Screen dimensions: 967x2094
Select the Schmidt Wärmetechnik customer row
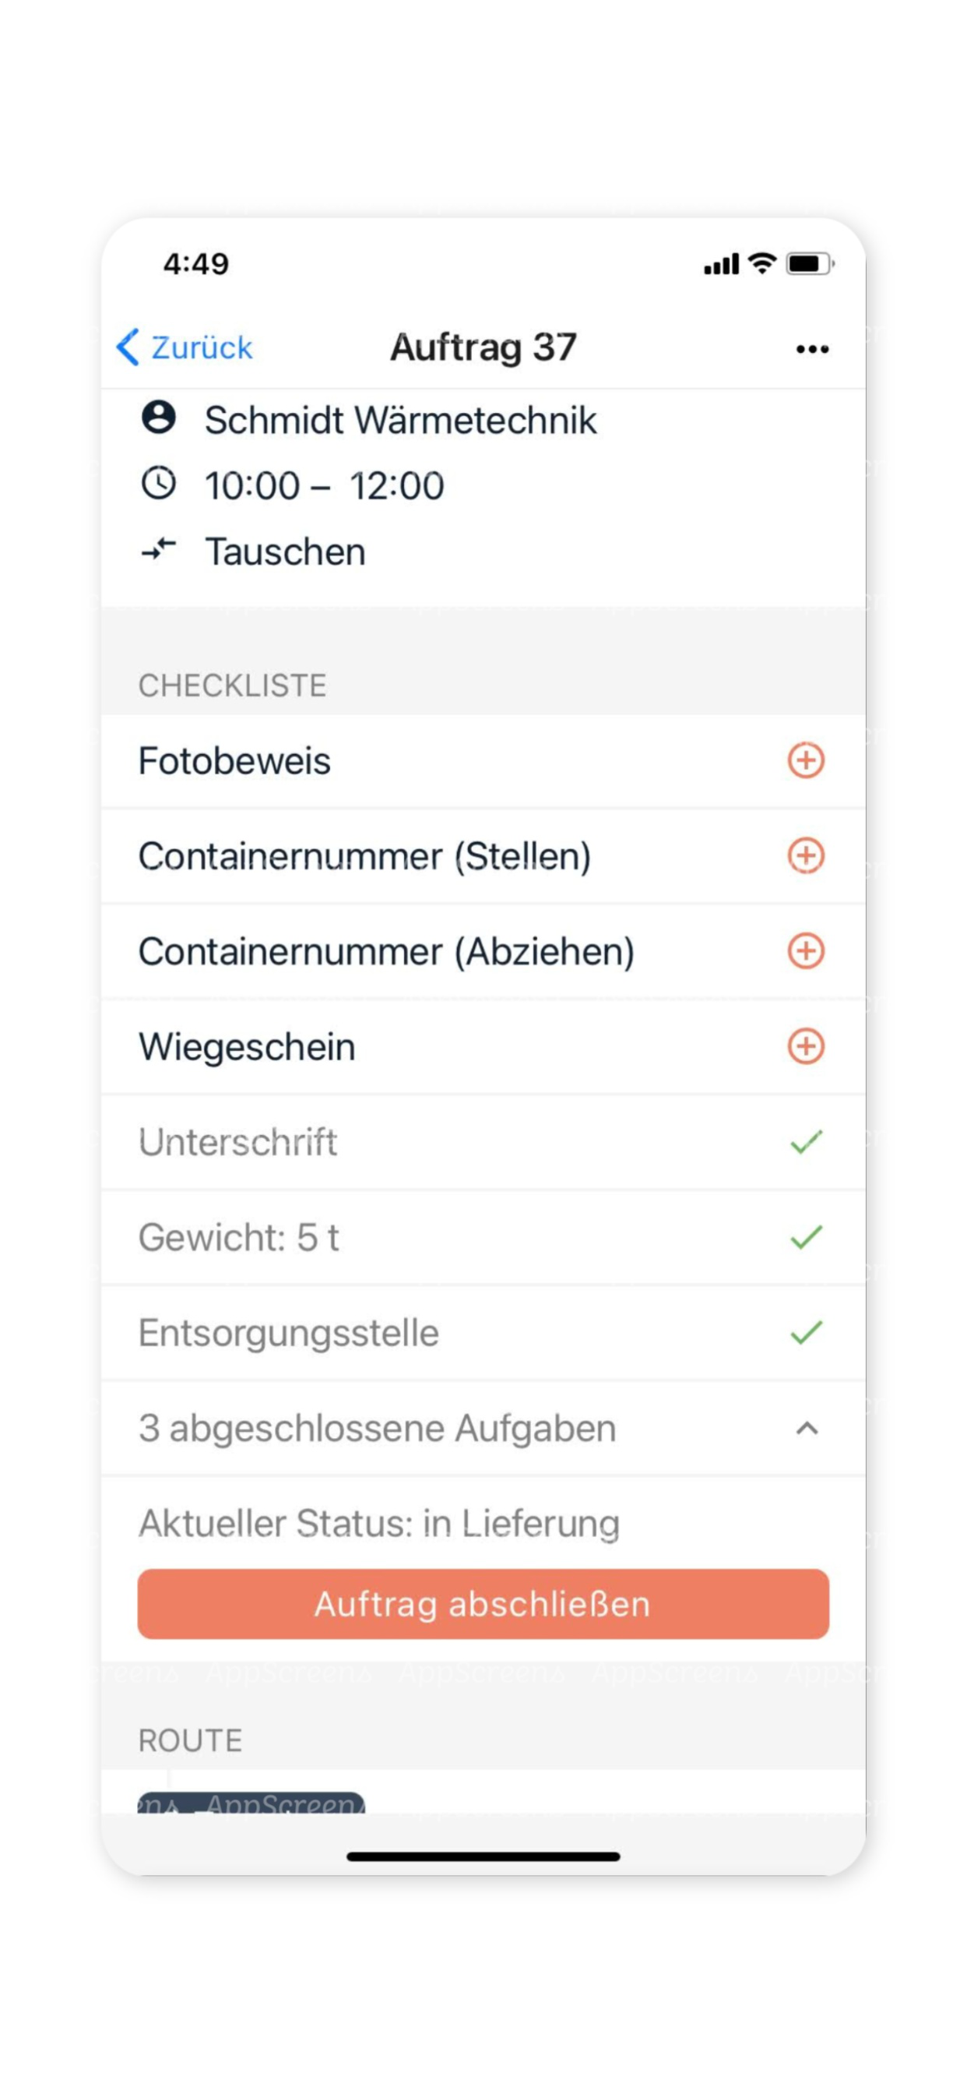[483, 419]
